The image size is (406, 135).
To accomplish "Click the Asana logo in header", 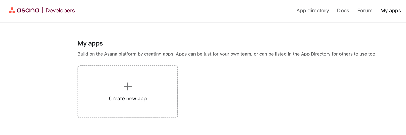I will (24, 10).
